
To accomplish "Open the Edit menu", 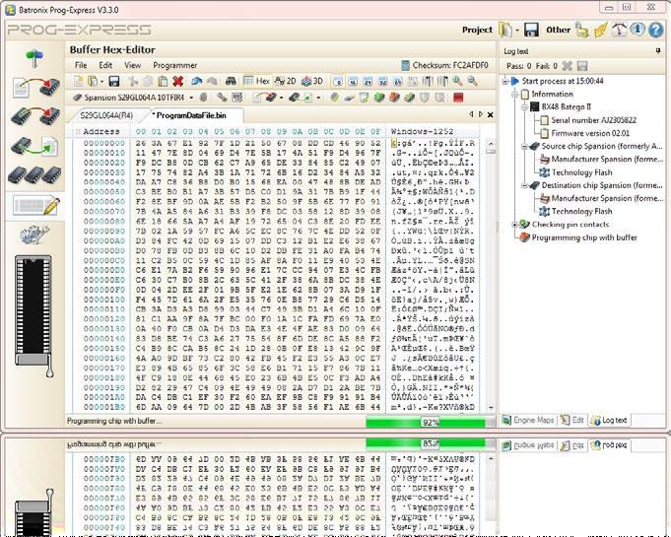I will [x=105, y=65].
